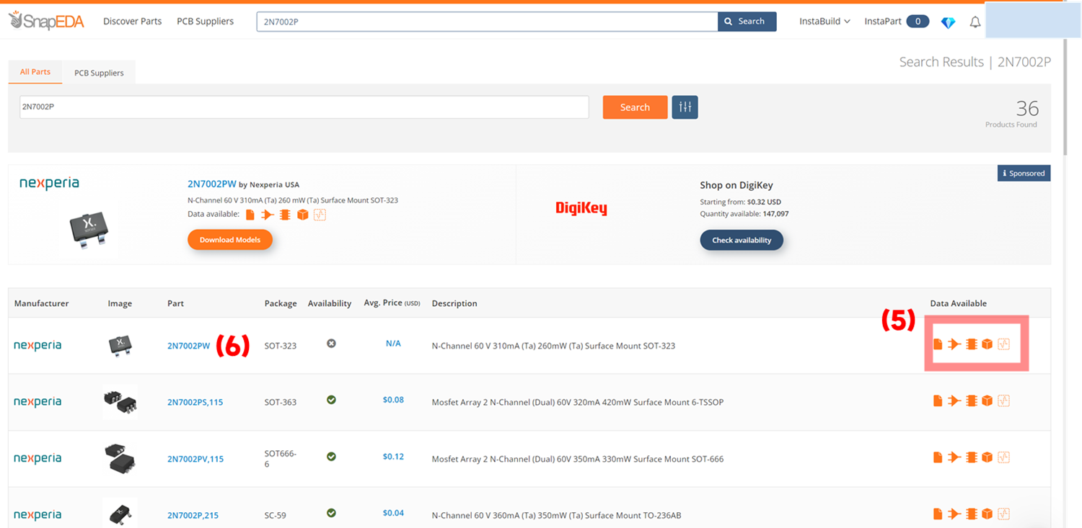The height and width of the screenshot is (528, 1082).
Task: Click the simulation waveform icon in the 2N7002PW table row
Action: pos(1003,344)
